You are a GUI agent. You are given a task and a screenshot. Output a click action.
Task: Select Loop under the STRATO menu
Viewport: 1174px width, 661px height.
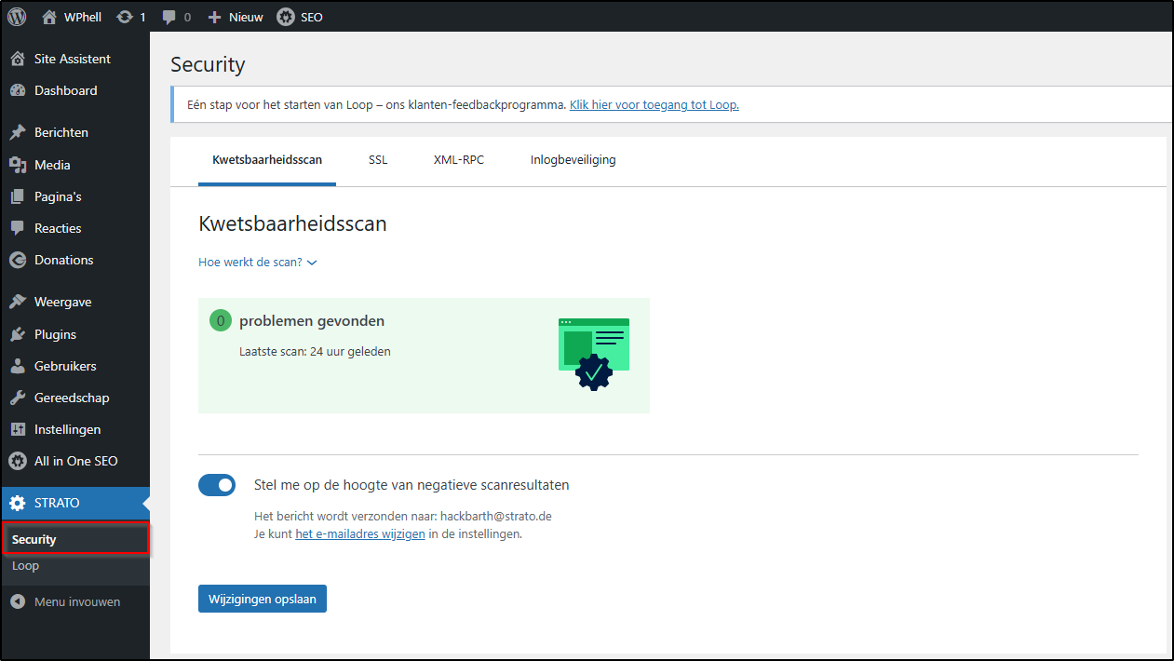click(25, 565)
